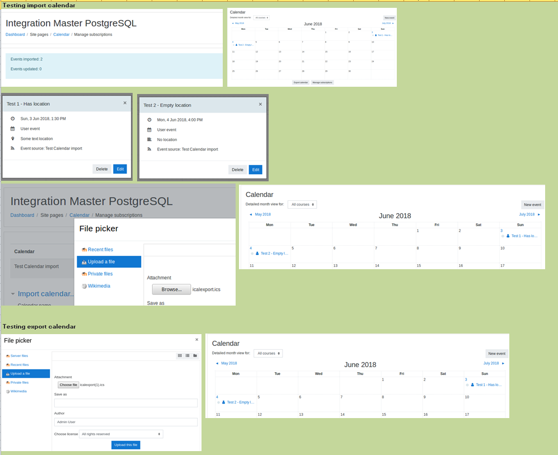The width and height of the screenshot is (558, 455).
Task: Click map pin icon beside Some text location
Action: point(12,138)
